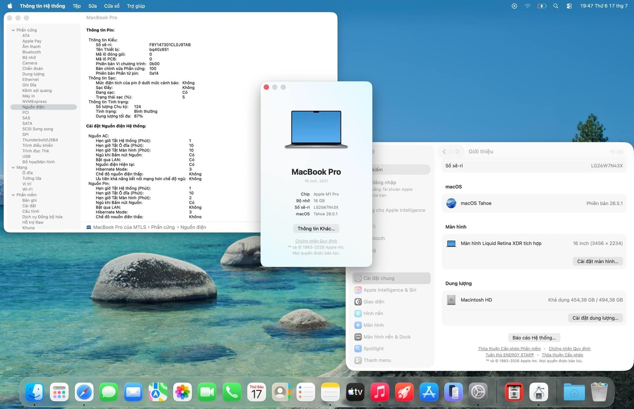The width and height of the screenshot is (634, 409).
Task: Open Thỏa thuận Cấp phép Phần mềm link
Action: pyautogui.click(x=509, y=349)
